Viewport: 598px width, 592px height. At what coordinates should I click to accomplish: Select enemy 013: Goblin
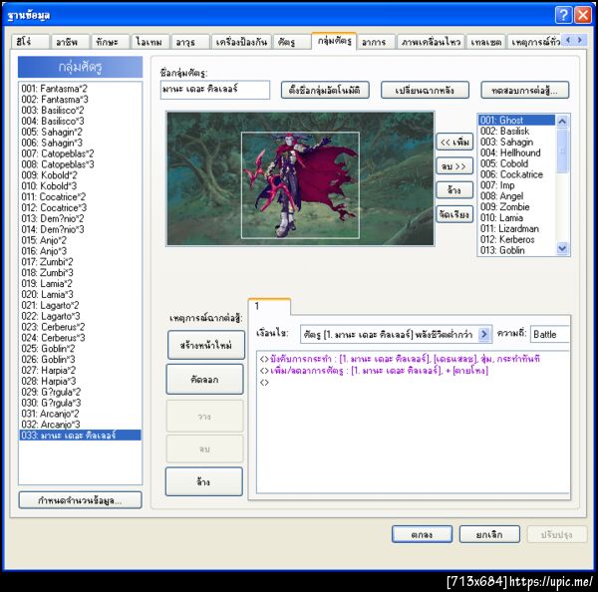tap(516, 250)
